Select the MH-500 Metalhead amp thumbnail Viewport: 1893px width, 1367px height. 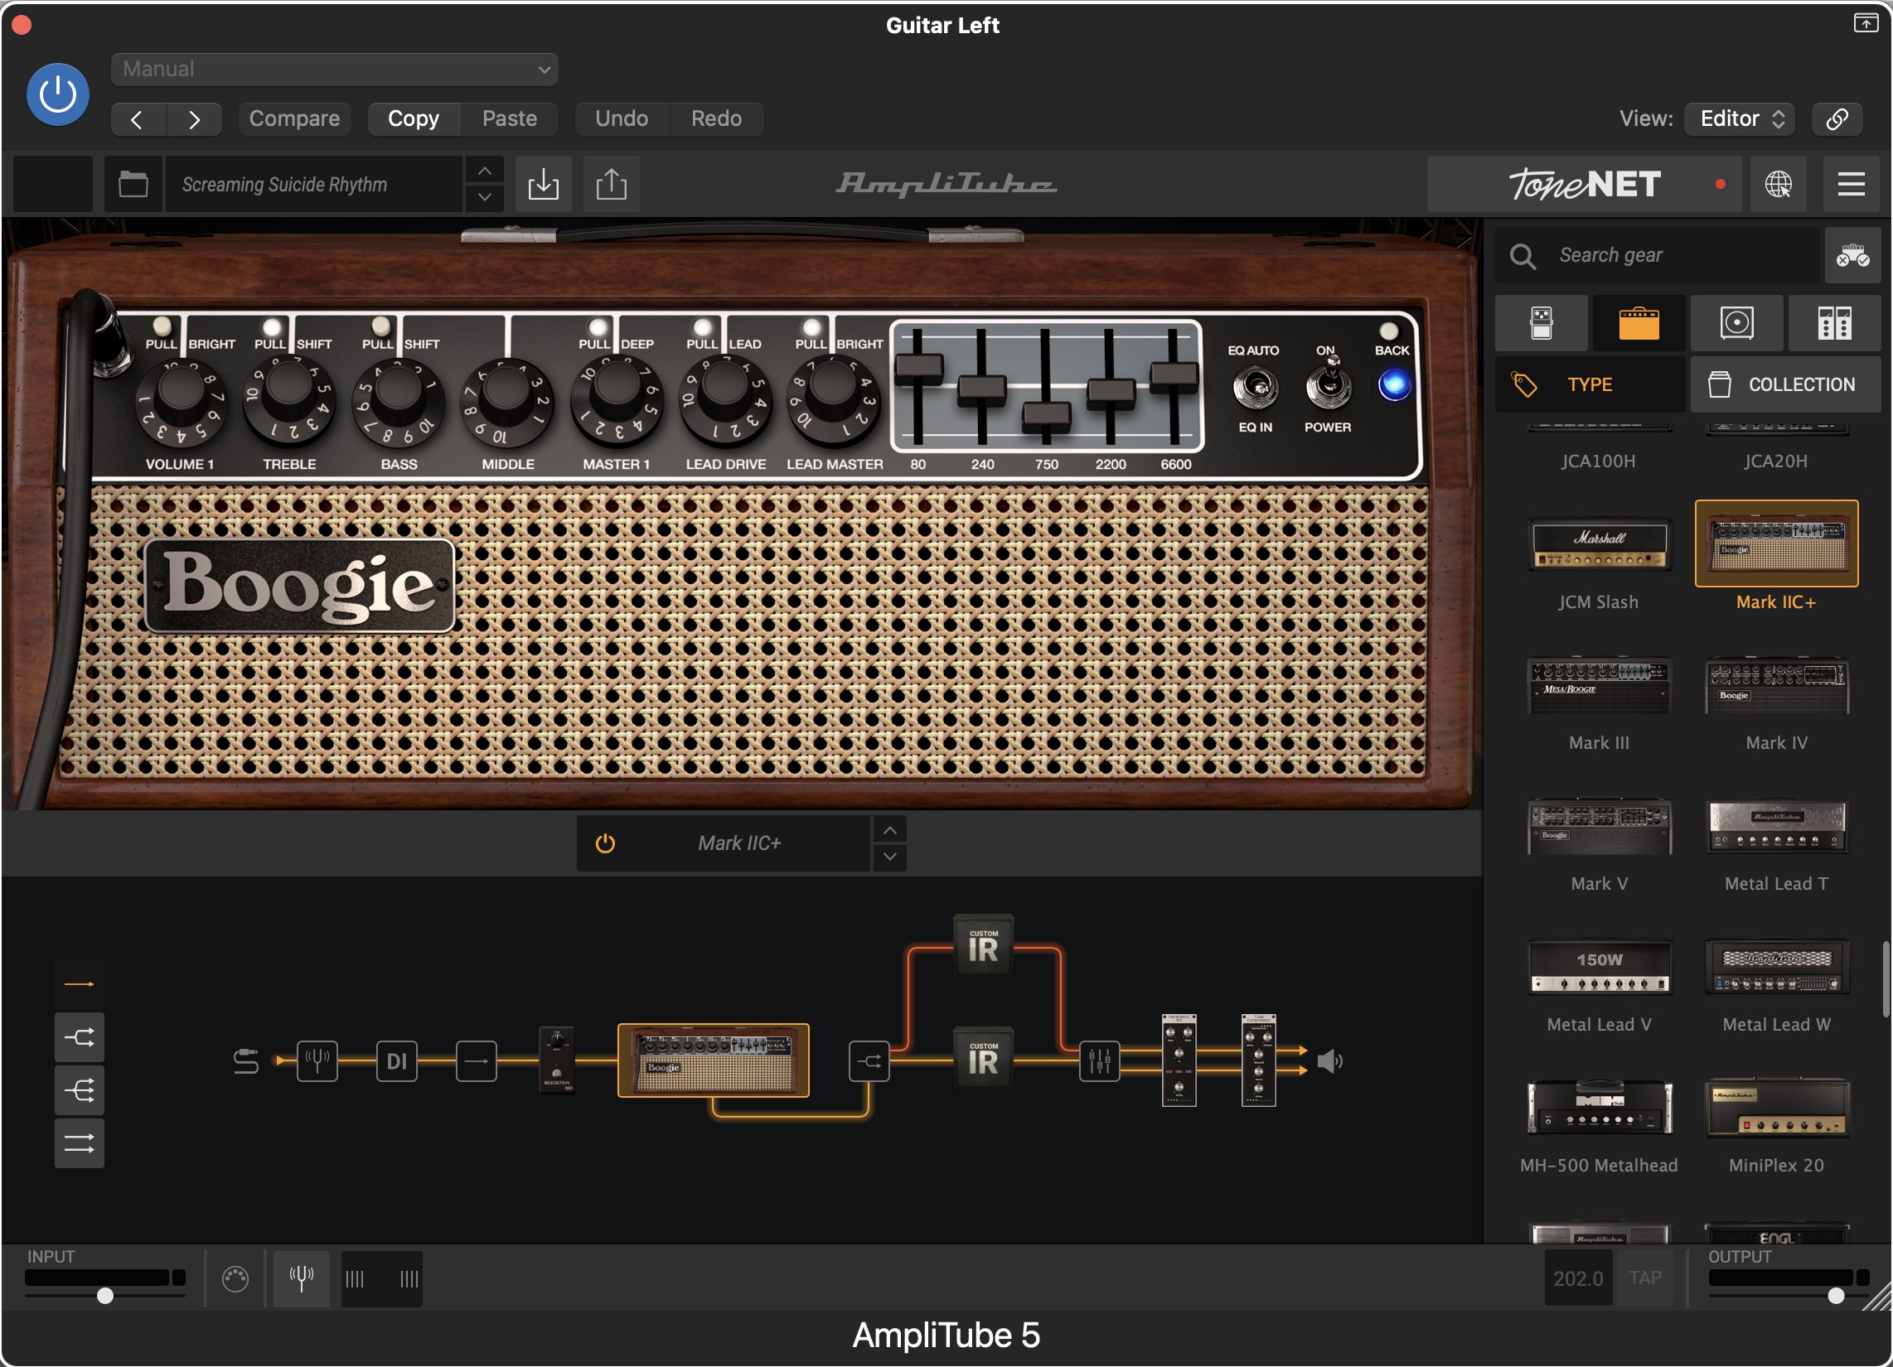pos(1599,1108)
